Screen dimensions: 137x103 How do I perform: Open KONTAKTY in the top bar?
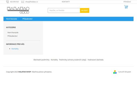click(x=66, y=2)
